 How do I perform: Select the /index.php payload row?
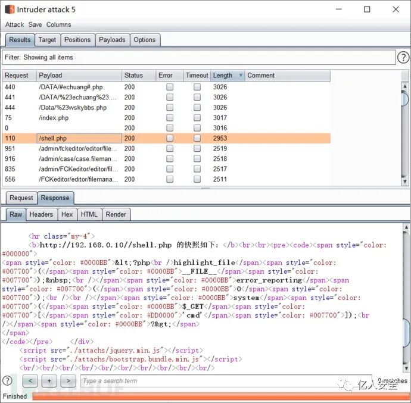(x=166, y=118)
